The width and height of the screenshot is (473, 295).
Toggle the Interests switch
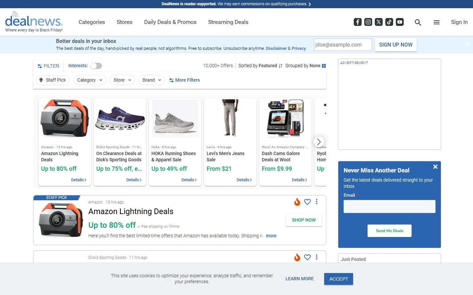(96, 66)
